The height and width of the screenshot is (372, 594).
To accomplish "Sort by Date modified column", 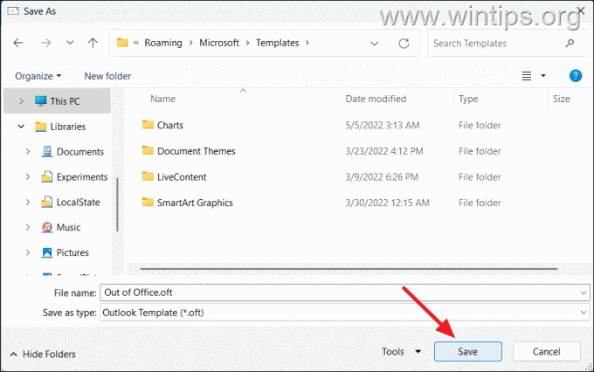I will click(376, 99).
